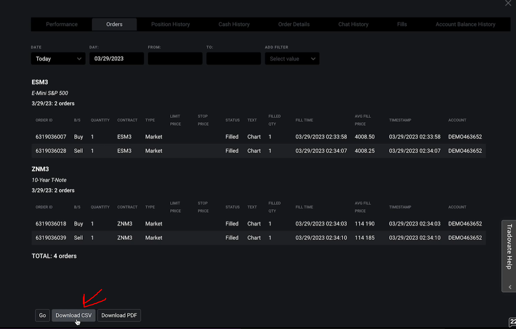Viewport: 516px width, 329px height.
Task: Close the report dialog with X
Action: click(508, 3)
